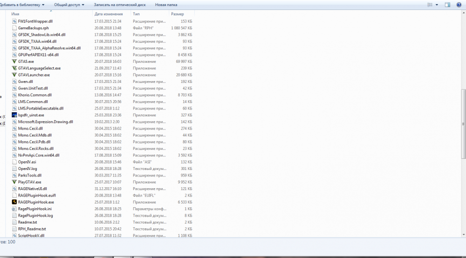The height and width of the screenshot is (258, 466).
Task: Click the RAGENativeUI.dll file icon
Action: [x=14, y=189]
